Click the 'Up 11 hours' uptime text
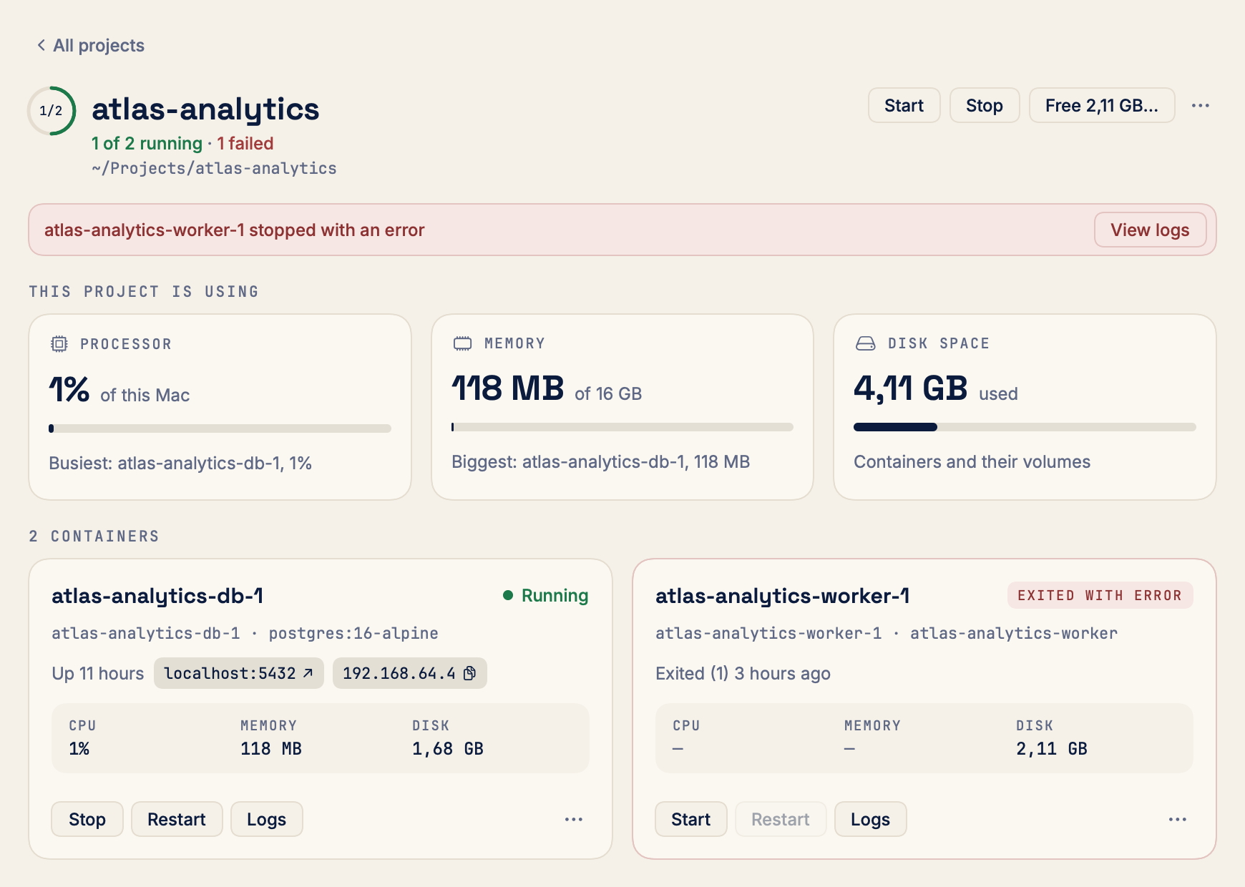Viewport: 1245px width, 887px height. 98,674
